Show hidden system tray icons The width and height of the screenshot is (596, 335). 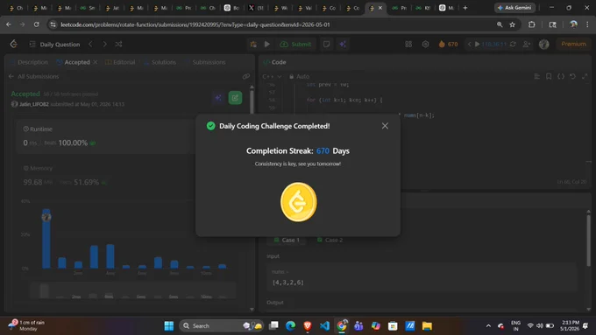pos(488,325)
